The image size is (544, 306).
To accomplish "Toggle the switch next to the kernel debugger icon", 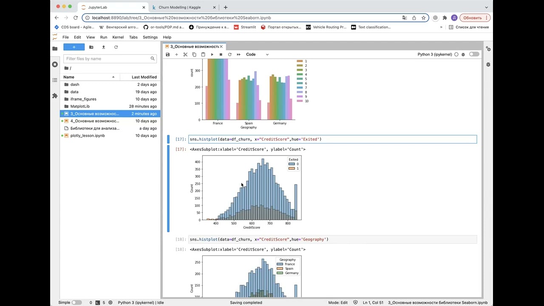I will tap(474, 54).
